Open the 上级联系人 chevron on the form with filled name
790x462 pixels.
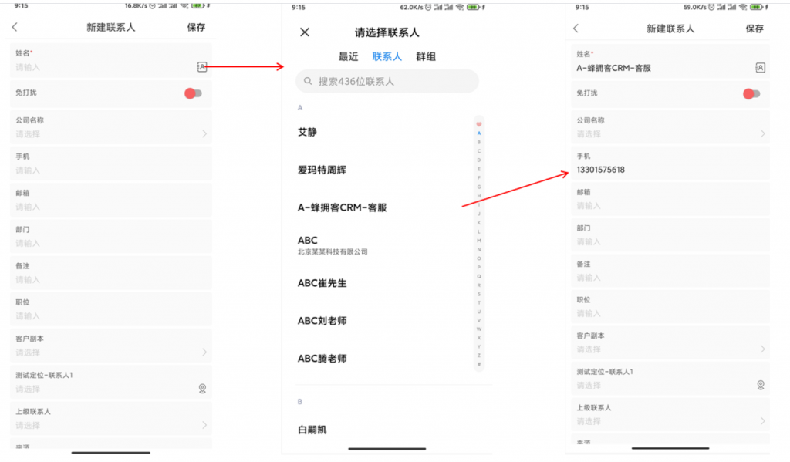coord(762,421)
